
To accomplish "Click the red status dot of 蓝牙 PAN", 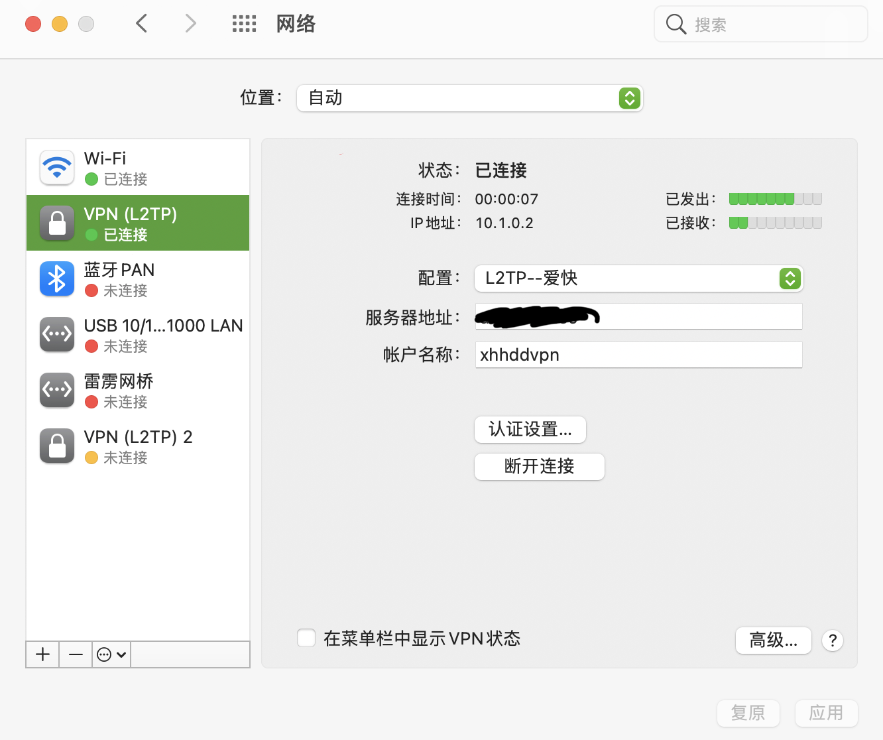I will pos(91,290).
